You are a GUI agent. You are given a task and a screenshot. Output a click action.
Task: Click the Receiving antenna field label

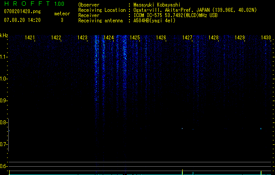pyautogui.click(x=101, y=21)
